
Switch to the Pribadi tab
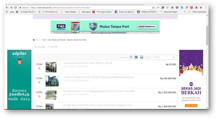pos(52,47)
